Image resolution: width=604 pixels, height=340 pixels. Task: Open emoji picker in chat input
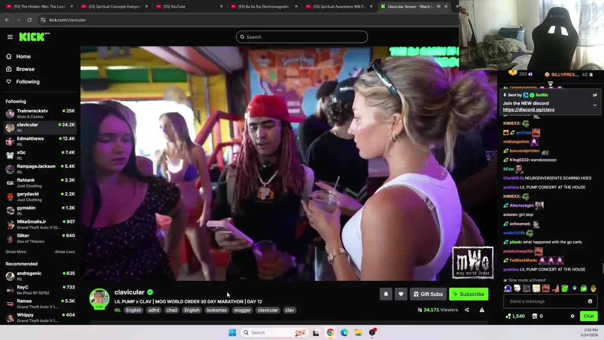tap(590, 301)
